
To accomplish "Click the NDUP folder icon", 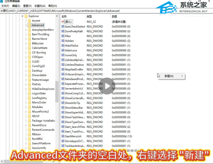I will click(29, 116).
